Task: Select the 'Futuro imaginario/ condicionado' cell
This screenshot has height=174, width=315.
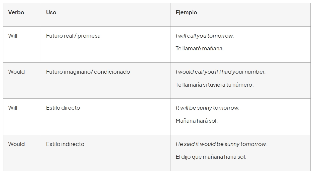Action: [x=88, y=72]
